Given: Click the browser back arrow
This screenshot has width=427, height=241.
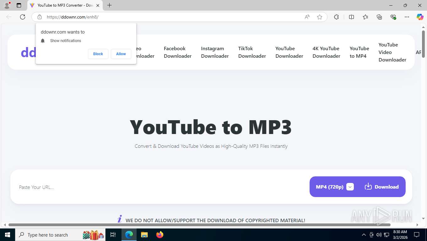Looking at the screenshot, I should tap(9, 17).
